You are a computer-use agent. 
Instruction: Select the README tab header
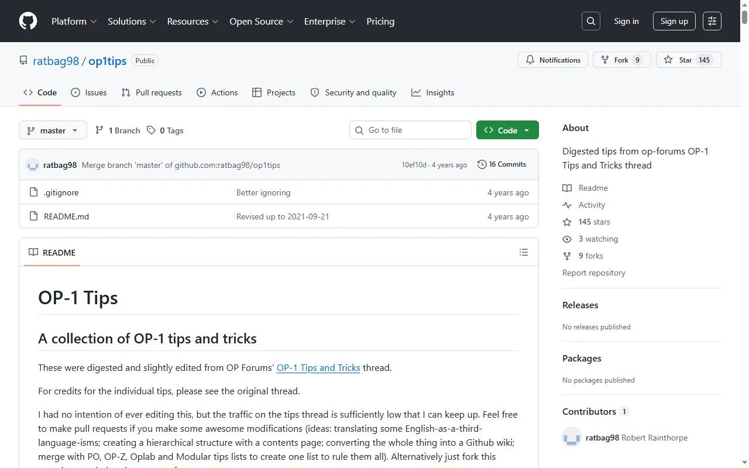(52, 253)
